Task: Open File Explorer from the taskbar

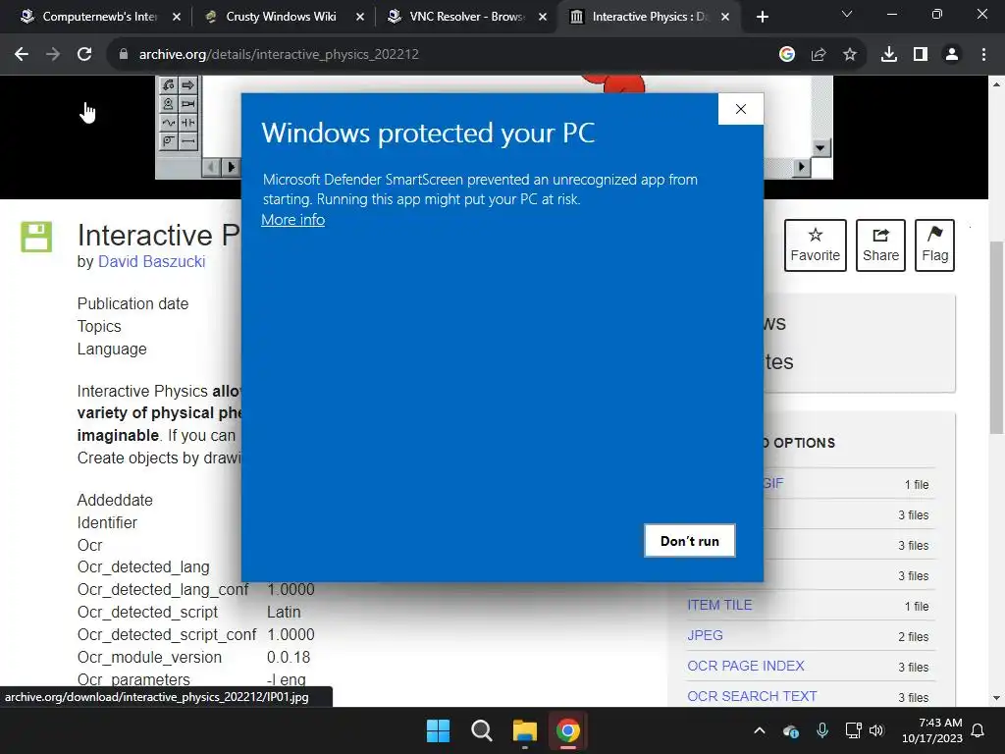Action: tap(525, 730)
